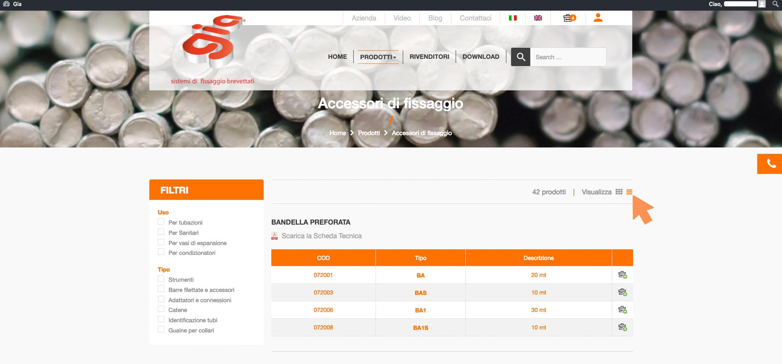Screen dimensions: 782x364
Task: Switch language with the Italian flag
Action: 513,18
